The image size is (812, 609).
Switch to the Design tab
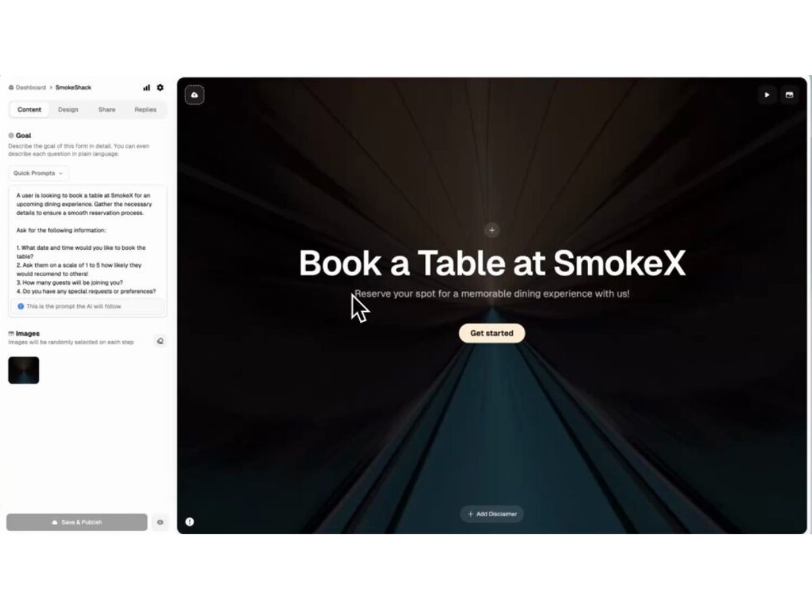point(68,110)
